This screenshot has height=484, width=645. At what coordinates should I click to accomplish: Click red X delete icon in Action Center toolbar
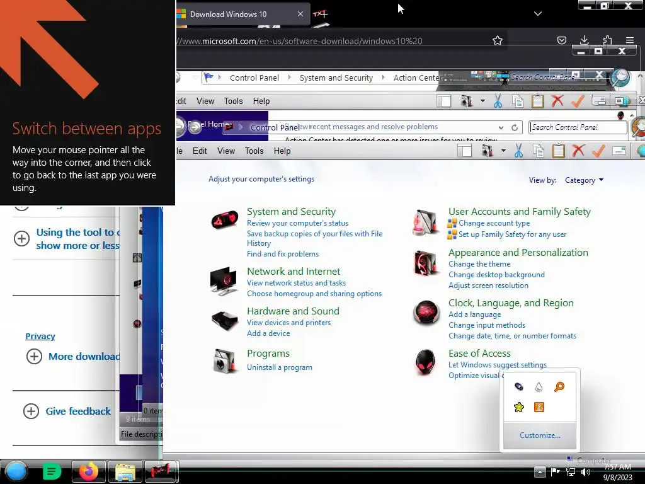coord(557,101)
